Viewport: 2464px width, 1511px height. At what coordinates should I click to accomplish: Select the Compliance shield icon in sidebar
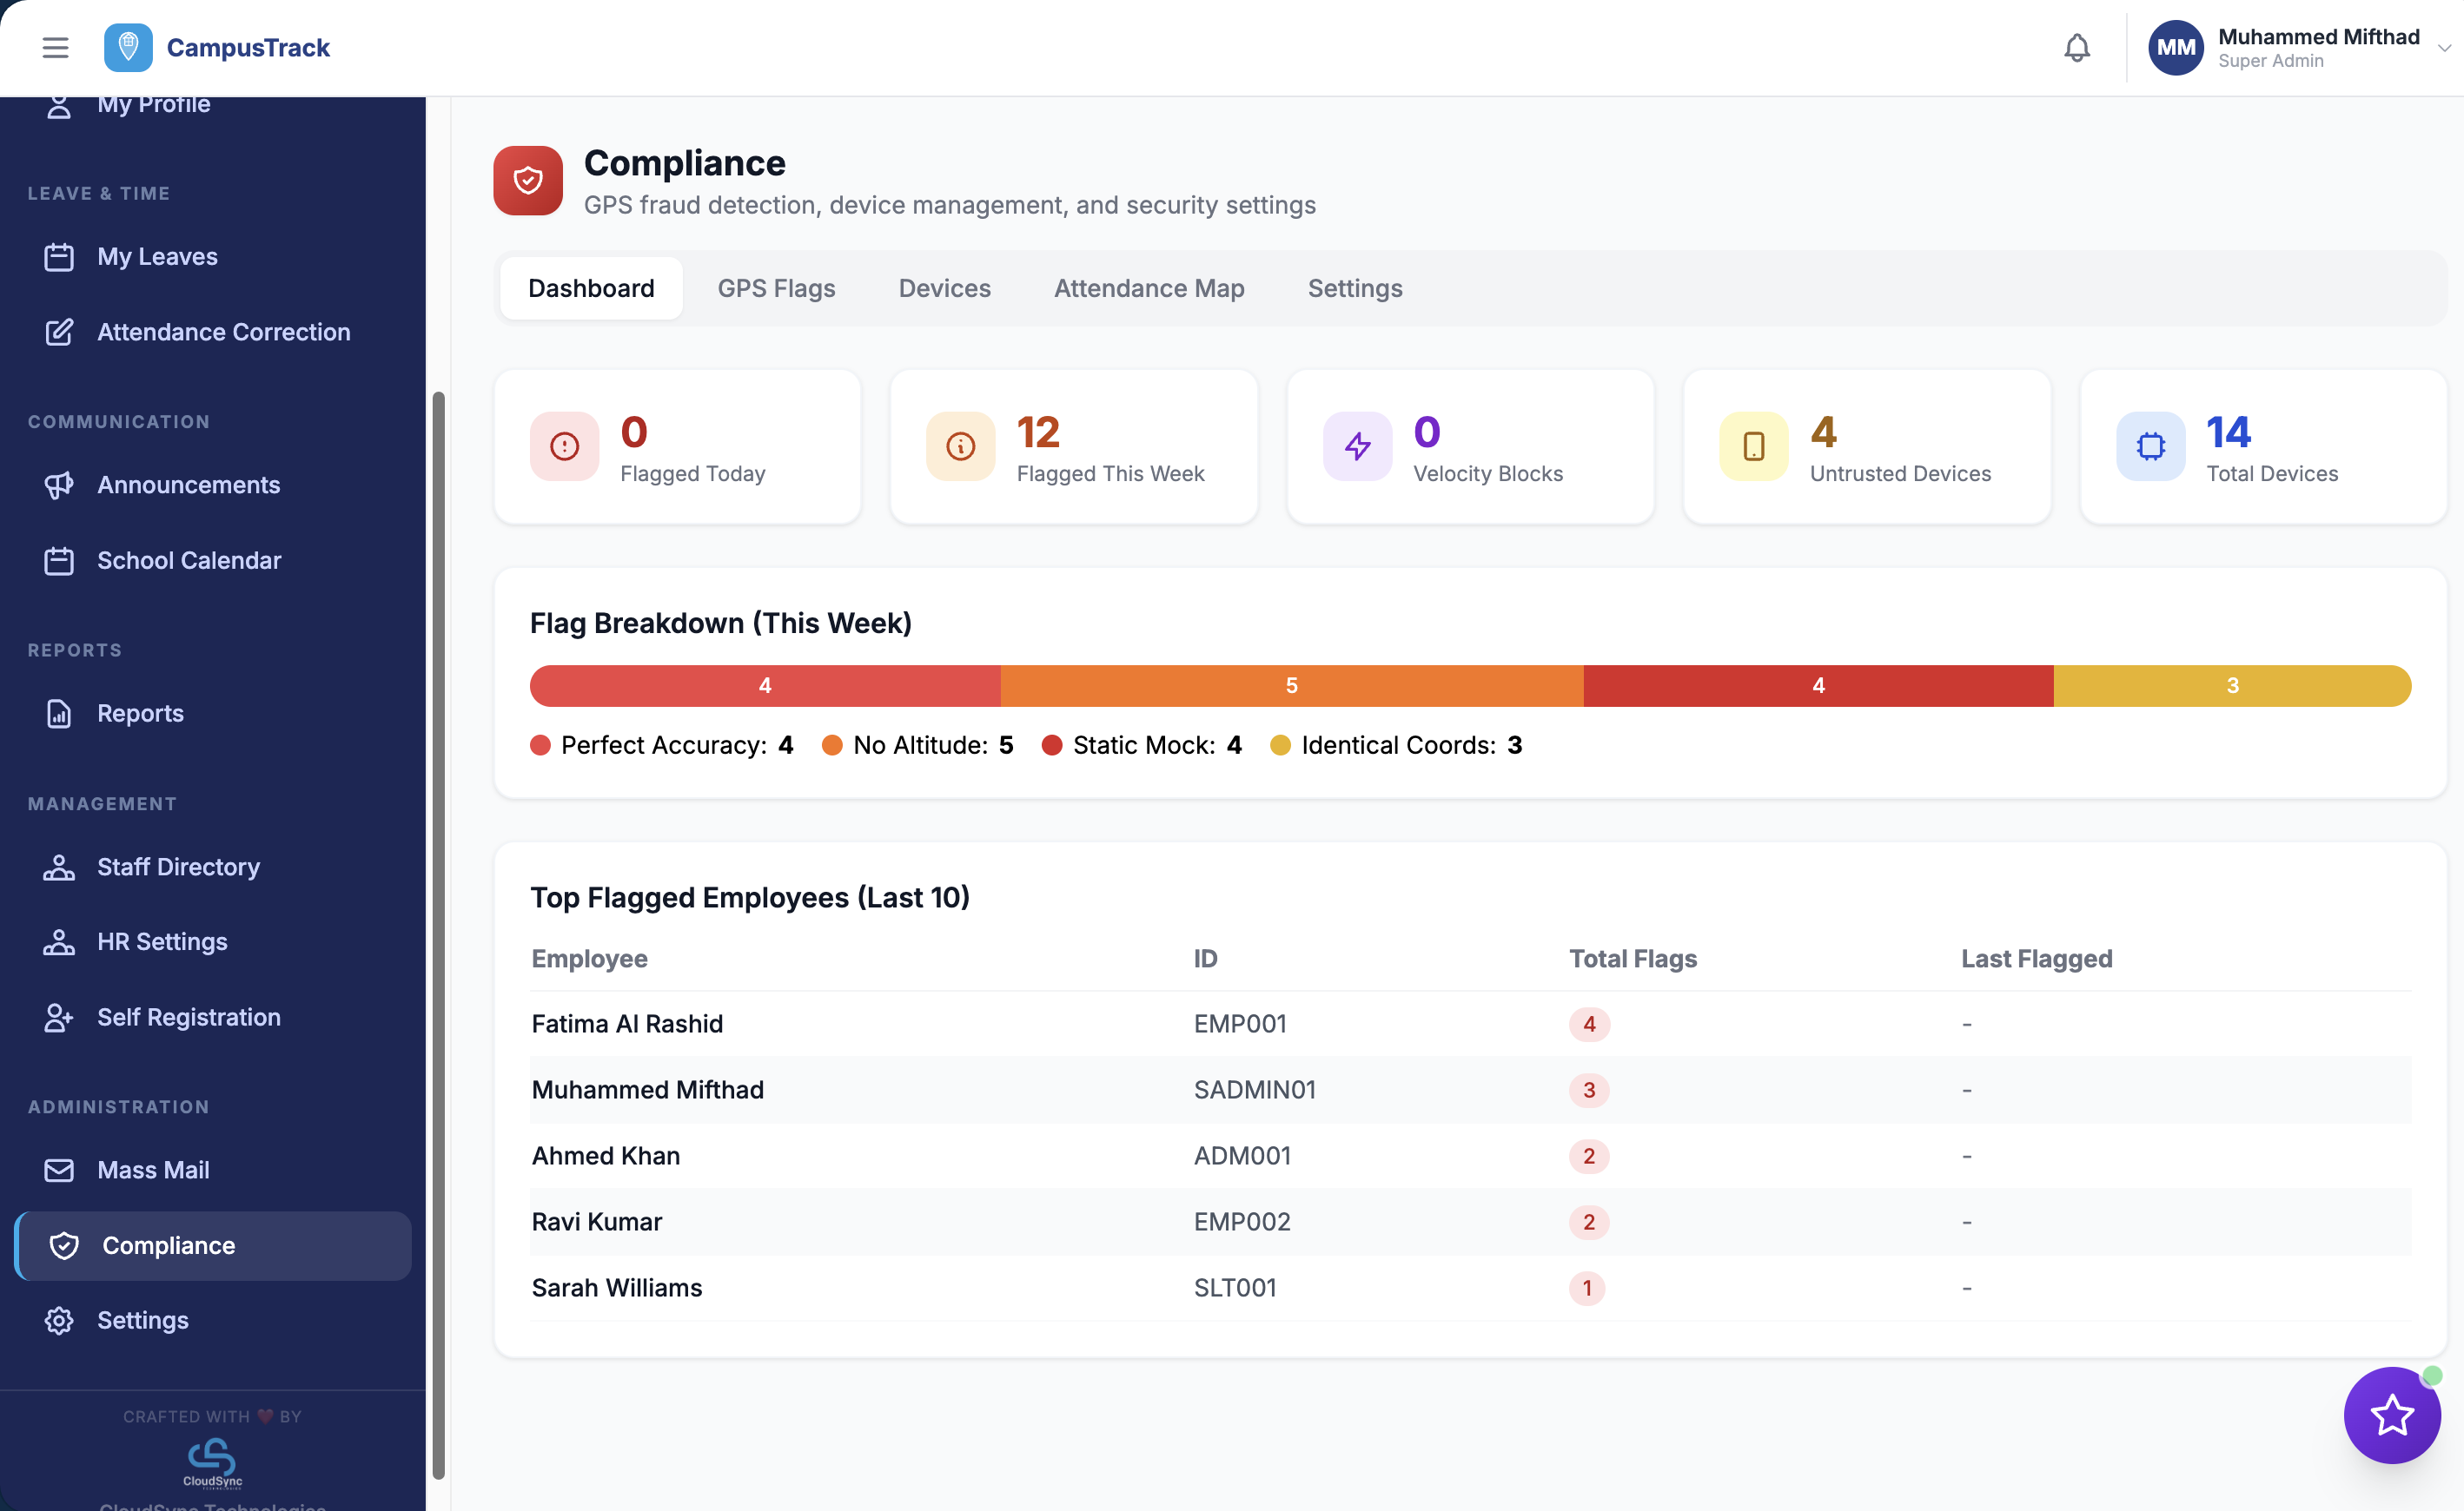pos(64,1245)
